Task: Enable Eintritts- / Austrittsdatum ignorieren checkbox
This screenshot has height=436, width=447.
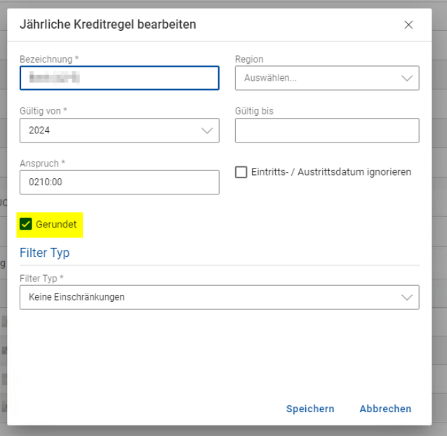Action: pos(241,172)
